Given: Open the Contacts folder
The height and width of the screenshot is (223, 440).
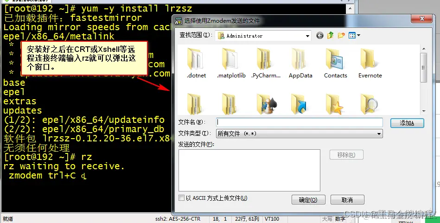Looking at the screenshot, I should [335, 63].
